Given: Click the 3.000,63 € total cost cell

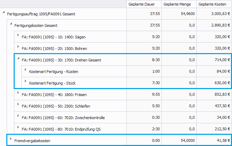Looking at the screenshot, I should coord(219,14).
